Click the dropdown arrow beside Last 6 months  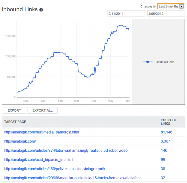(x=182, y=7)
